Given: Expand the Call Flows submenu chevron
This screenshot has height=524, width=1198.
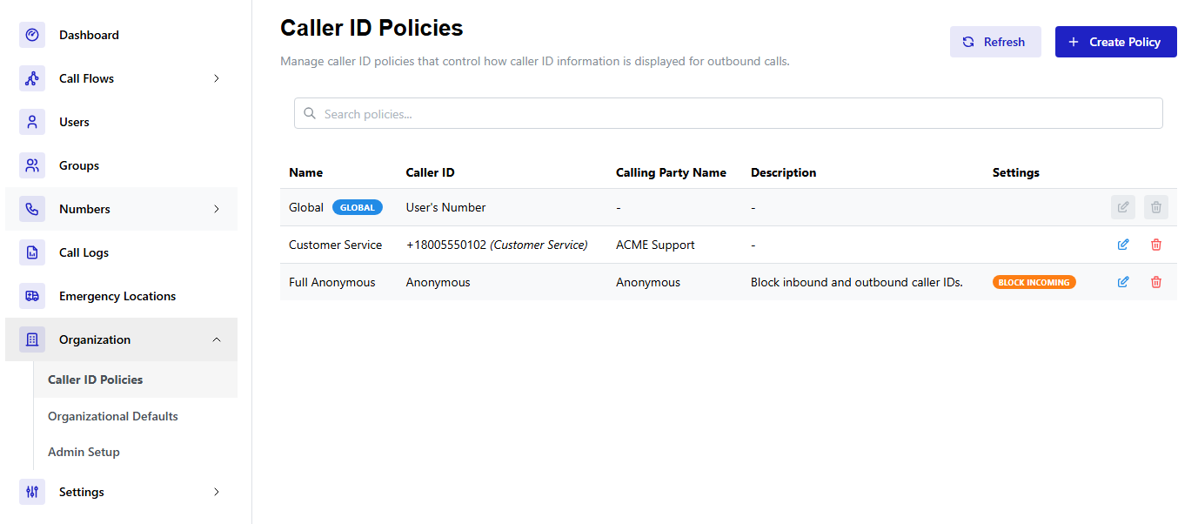Looking at the screenshot, I should (x=217, y=78).
